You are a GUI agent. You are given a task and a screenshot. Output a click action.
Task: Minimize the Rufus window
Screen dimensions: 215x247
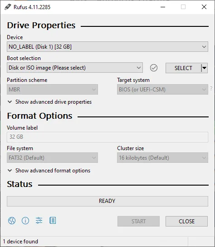pos(163,7)
